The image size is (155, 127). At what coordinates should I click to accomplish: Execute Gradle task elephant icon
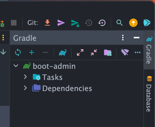[x=63, y=52]
